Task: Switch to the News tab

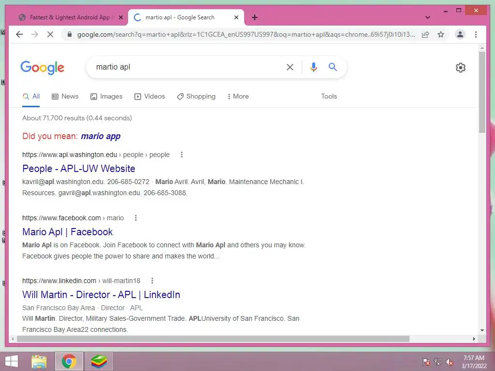Action: (x=65, y=97)
